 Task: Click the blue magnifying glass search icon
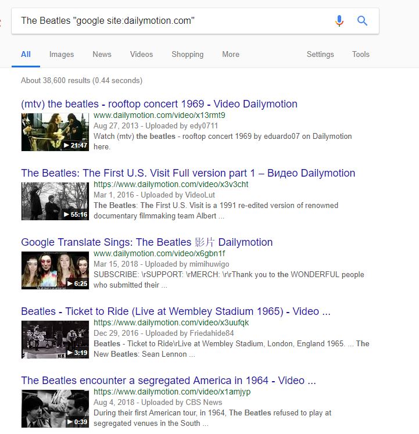[363, 21]
